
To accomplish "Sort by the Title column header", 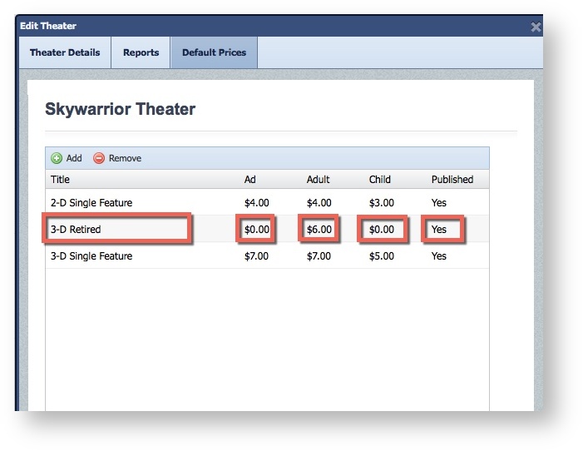I will click(x=61, y=179).
